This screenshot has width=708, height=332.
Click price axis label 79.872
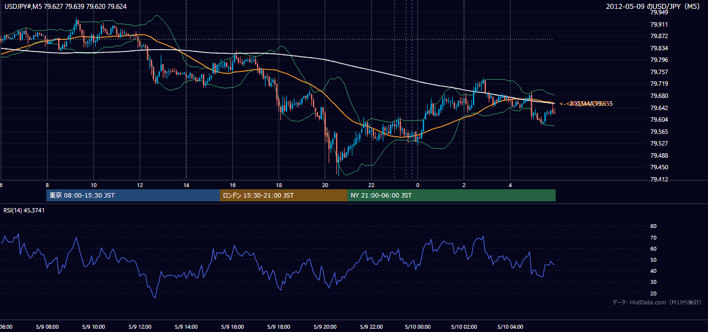point(659,36)
